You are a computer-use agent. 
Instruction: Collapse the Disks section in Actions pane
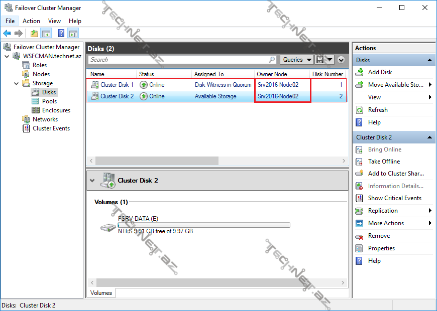coord(429,60)
